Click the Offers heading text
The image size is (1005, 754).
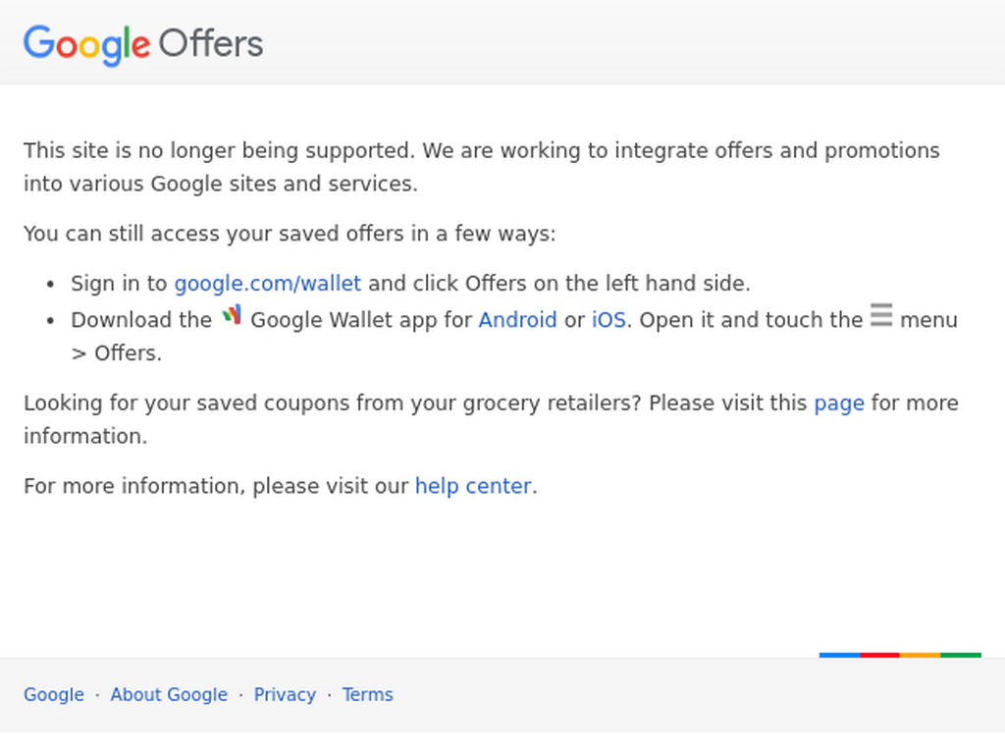pyautogui.click(x=211, y=44)
